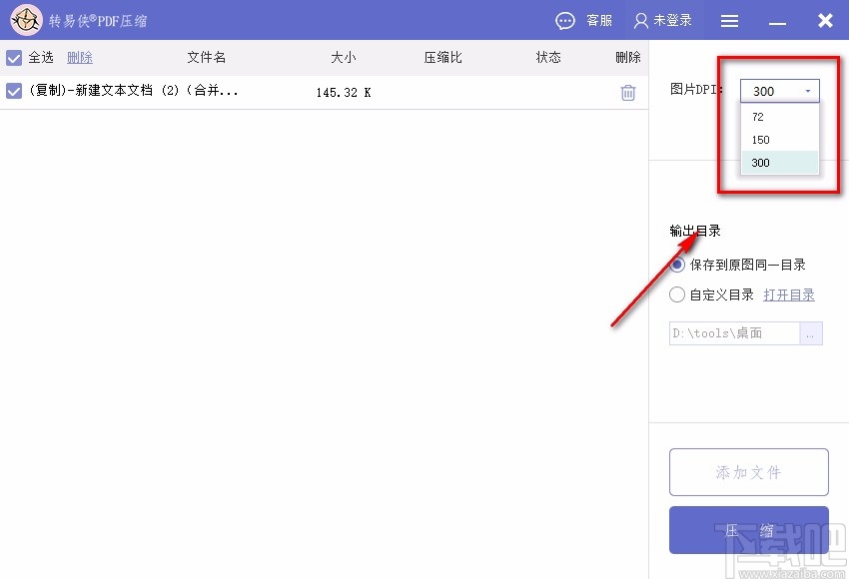Open the hamburger menu icon
The width and height of the screenshot is (849, 579).
pos(729,20)
